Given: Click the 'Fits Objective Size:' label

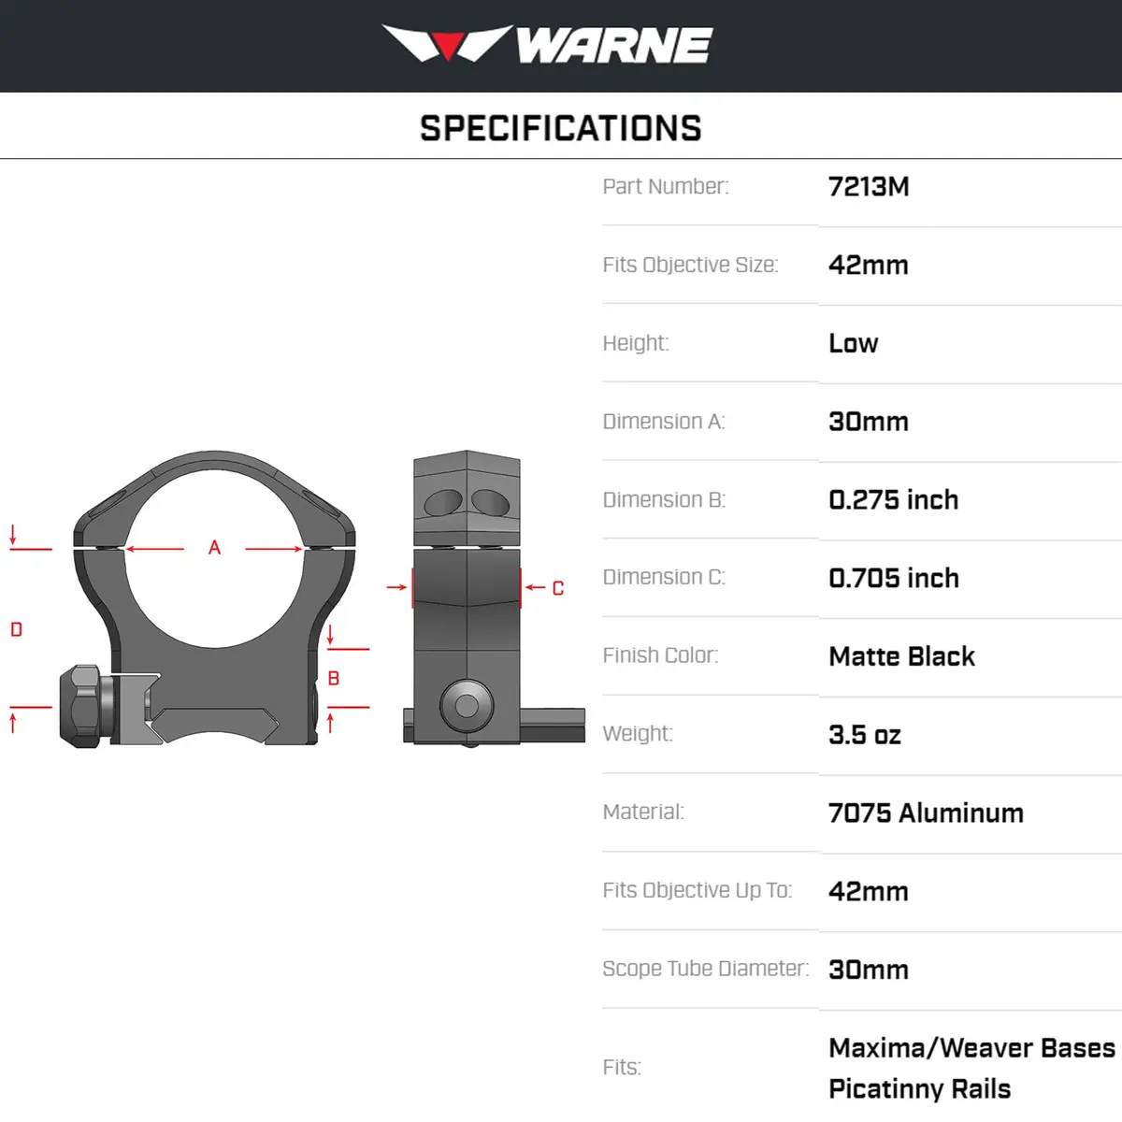Looking at the screenshot, I should coord(690,265).
